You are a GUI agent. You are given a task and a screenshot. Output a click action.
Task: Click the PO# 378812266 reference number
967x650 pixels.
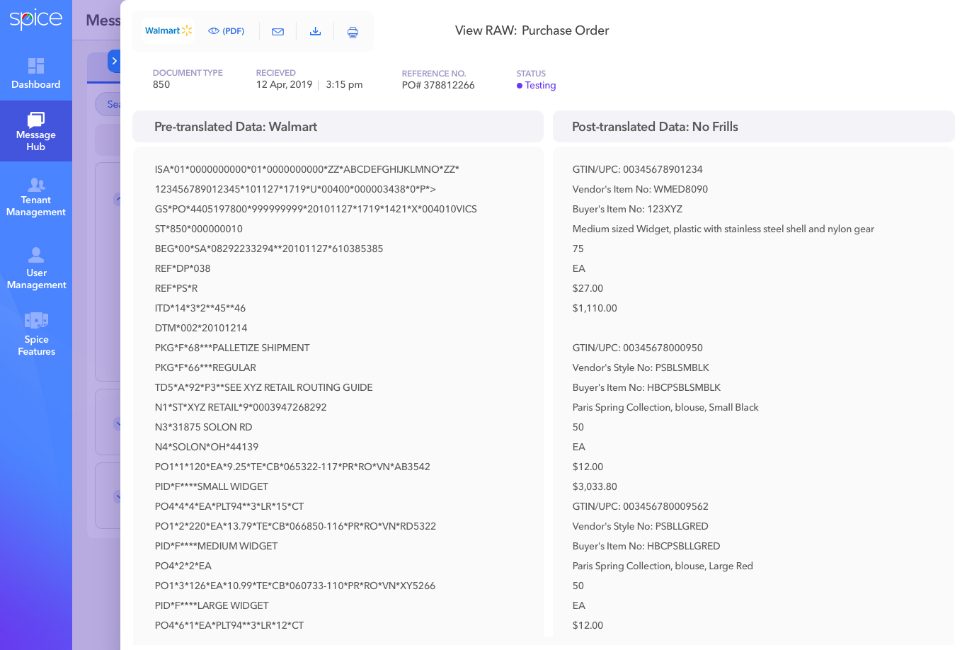coord(438,86)
